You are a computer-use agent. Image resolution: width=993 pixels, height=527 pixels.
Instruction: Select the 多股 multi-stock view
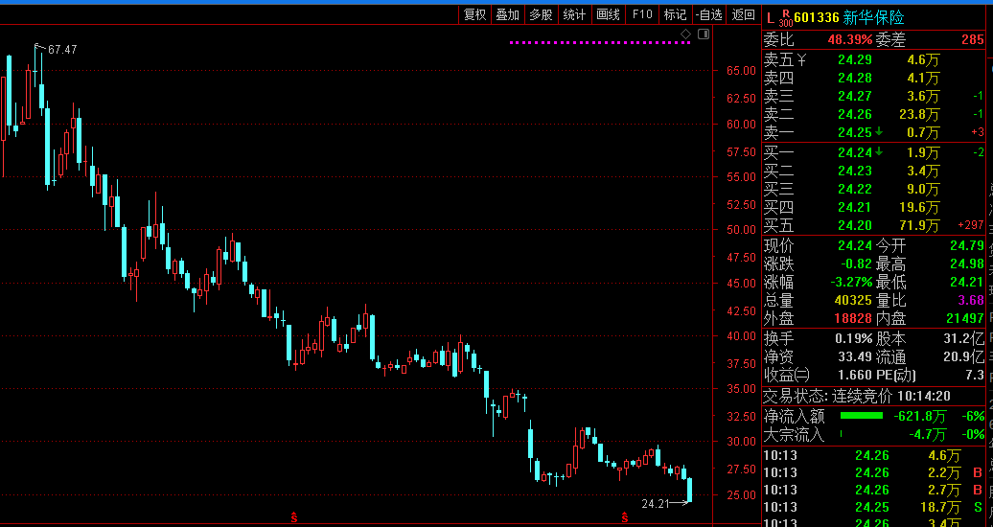click(541, 14)
